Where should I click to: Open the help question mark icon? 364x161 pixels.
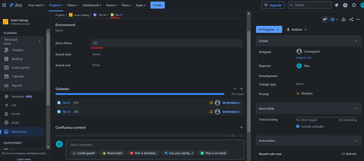point(345,5)
